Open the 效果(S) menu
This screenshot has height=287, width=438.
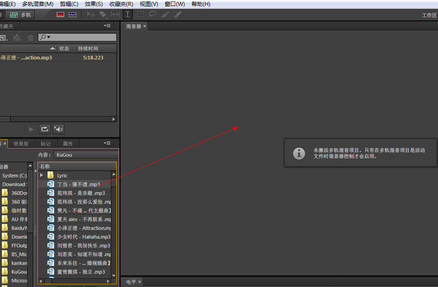tap(94, 4)
